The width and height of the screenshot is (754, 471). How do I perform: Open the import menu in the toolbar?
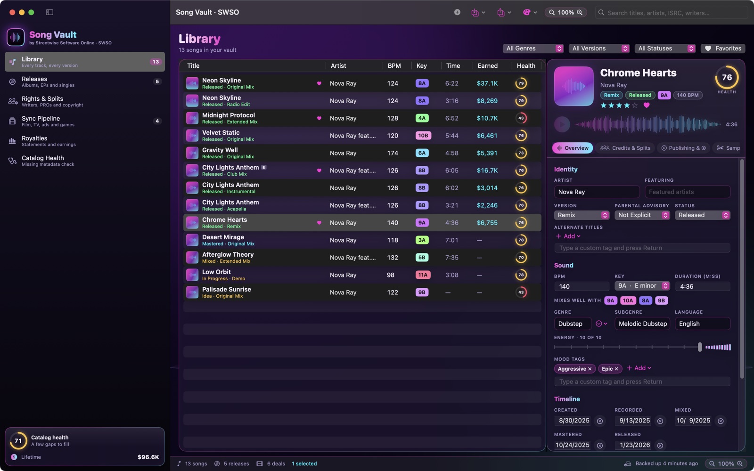coord(478,13)
